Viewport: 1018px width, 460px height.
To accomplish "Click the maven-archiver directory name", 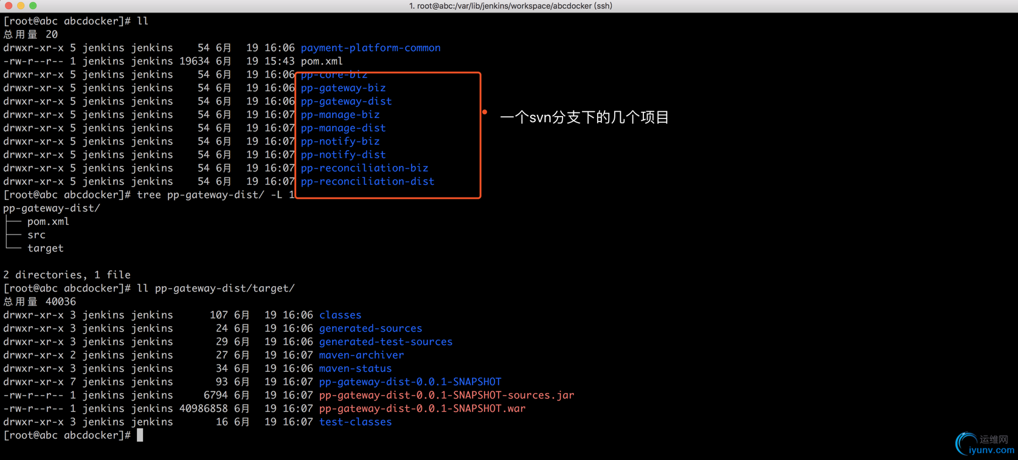I will click(361, 355).
